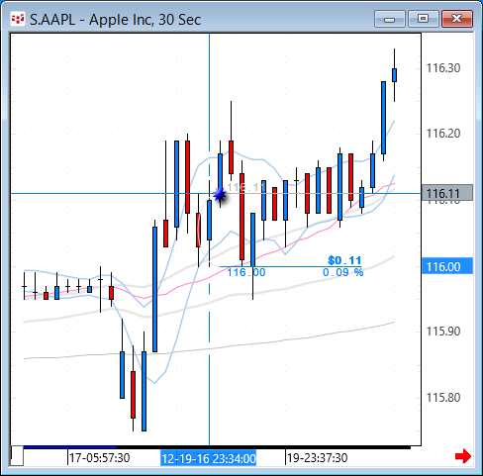Click the S.AAPL - Apple Inc title text
The image size is (483, 476).
[115, 20]
